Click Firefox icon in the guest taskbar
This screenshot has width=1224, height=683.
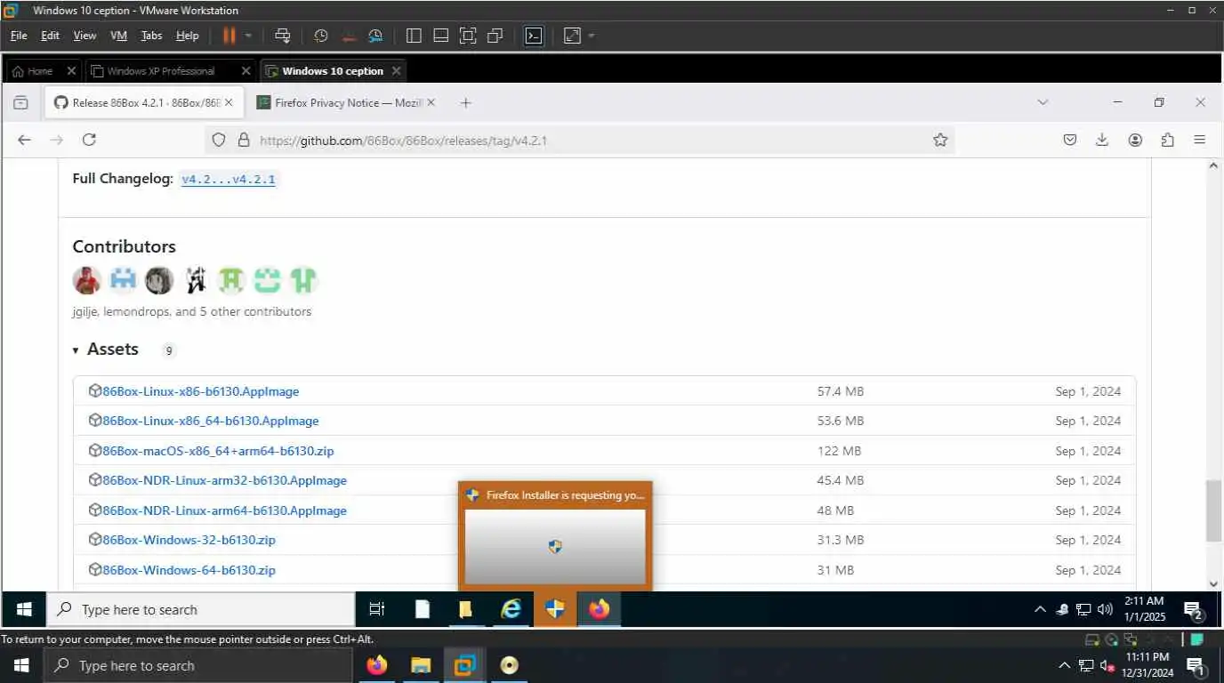599,609
